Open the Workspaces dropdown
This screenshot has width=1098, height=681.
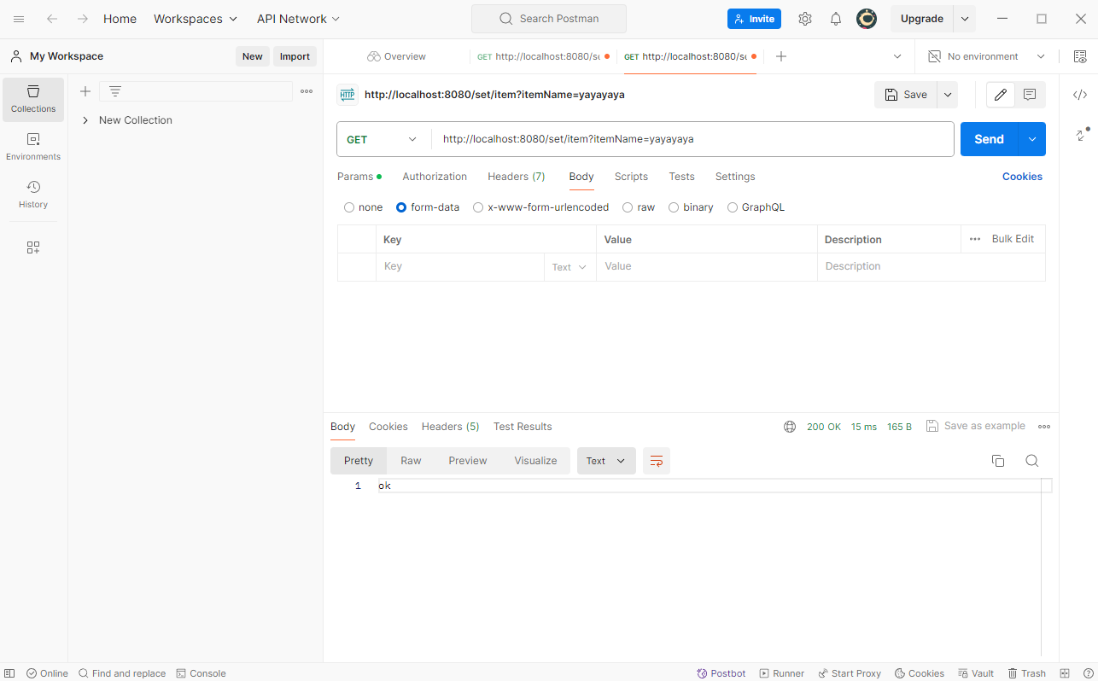tap(196, 19)
